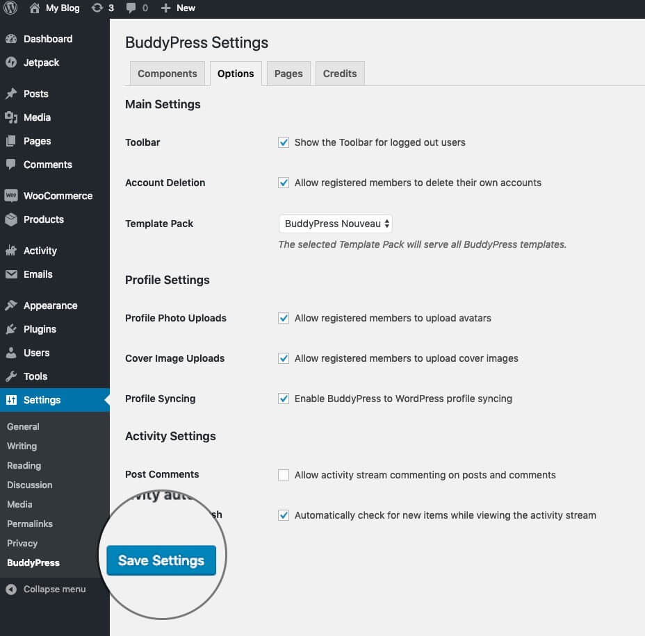The width and height of the screenshot is (645, 636).
Task: Open the Credits tab
Action: click(x=340, y=74)
